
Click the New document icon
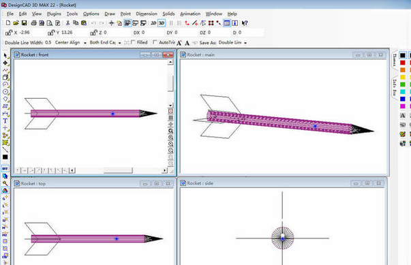tap(8, 23)
